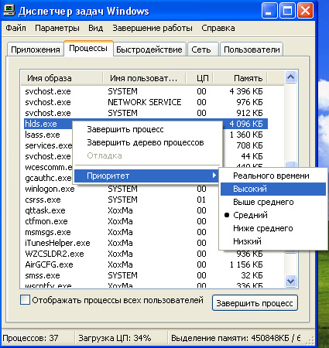Click the scrollbar up arrow
The width and height of the screenshot is (329, 348).
click(x=291, y=77)
